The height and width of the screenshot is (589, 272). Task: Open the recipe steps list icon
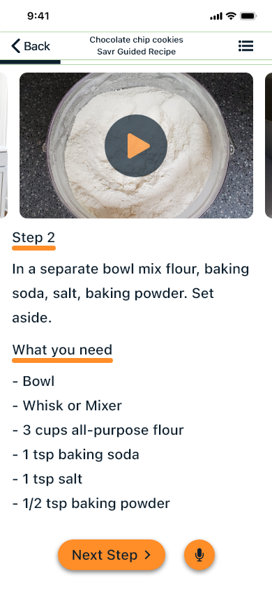tap(245, 46)
